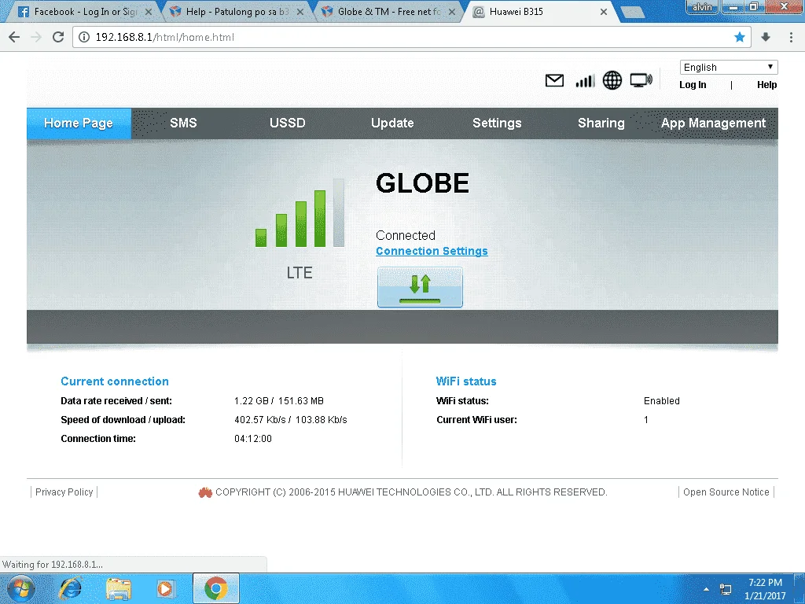Screen dimensions: 805x604
Task: Open the Chrome three-dot menu
Action: 791,37
